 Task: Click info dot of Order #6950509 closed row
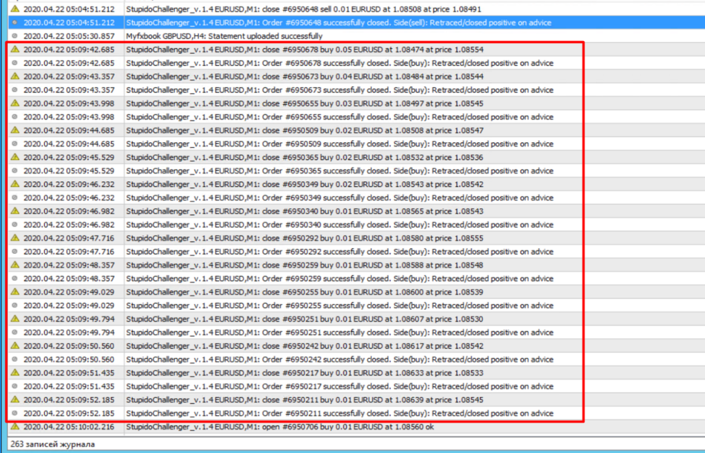pyautogui.click(x=15, y=144)
